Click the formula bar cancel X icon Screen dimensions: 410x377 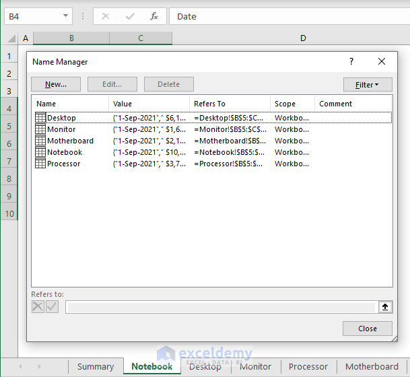(106, 16)
